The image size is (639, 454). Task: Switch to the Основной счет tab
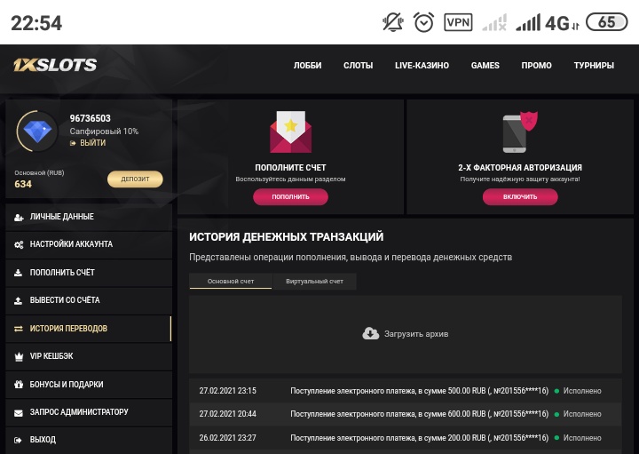click(x=231, y=281)
